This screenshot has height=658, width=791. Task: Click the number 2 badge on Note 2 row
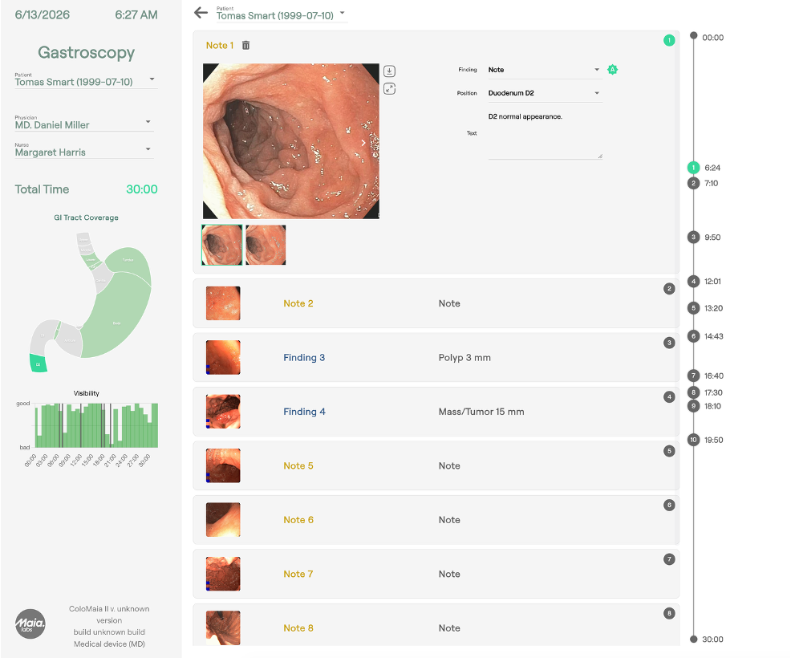[x=669, y=289]
